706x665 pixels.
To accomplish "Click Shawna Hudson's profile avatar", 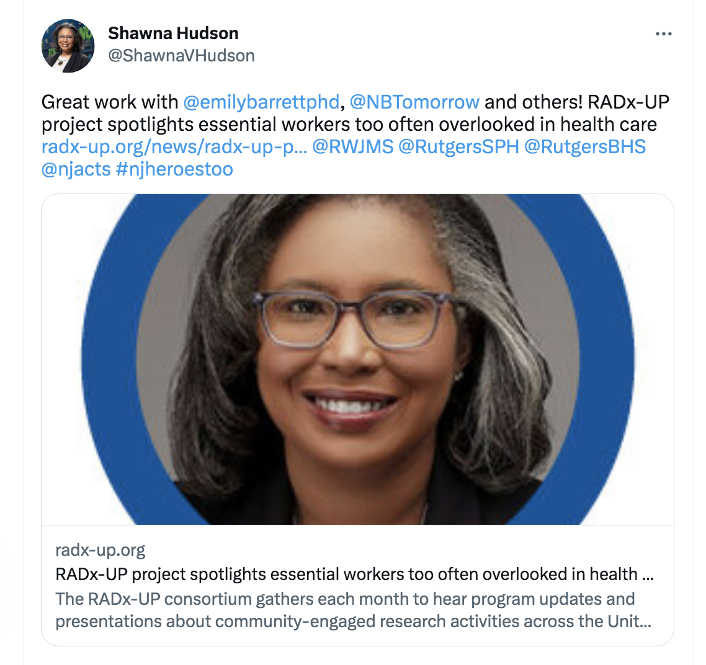I will [68, 45].
